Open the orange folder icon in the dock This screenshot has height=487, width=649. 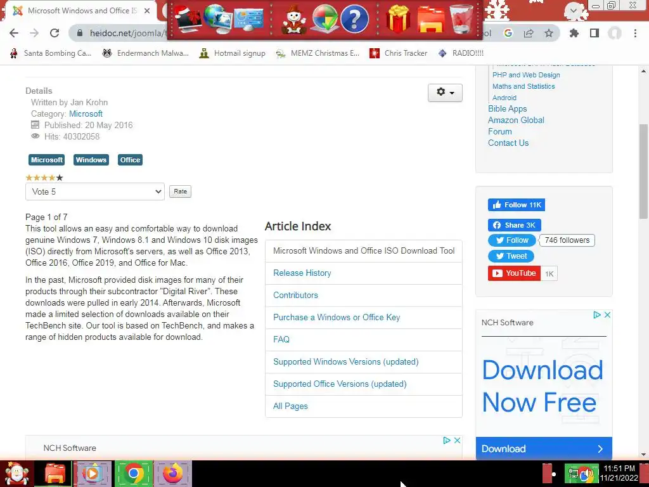pyautogui.click(x=430, y=19)
